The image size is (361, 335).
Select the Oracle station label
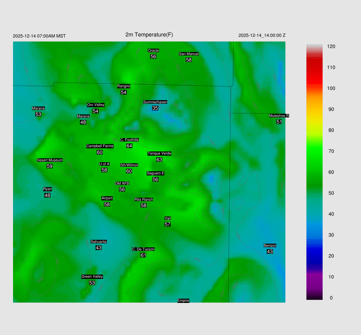153,50
